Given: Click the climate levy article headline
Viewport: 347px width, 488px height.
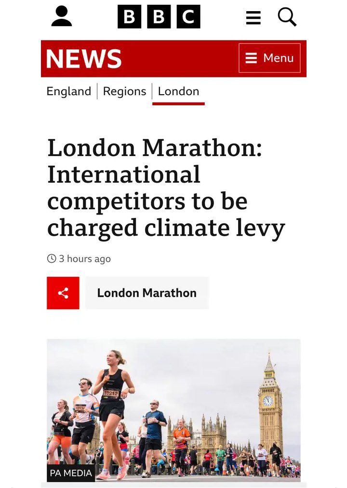Looking at the screenshot, I should pyautogui.click(x=166, y=188).
